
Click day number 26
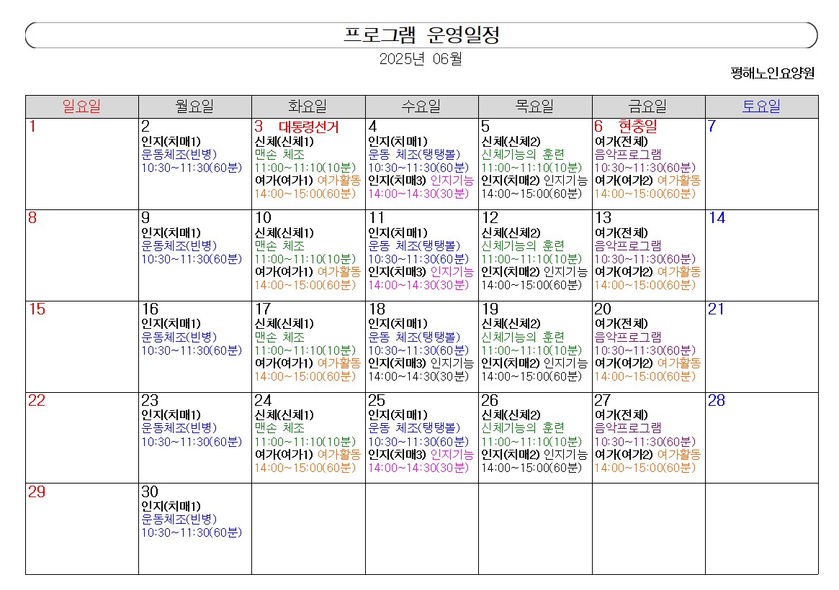(x=490, y=400)
